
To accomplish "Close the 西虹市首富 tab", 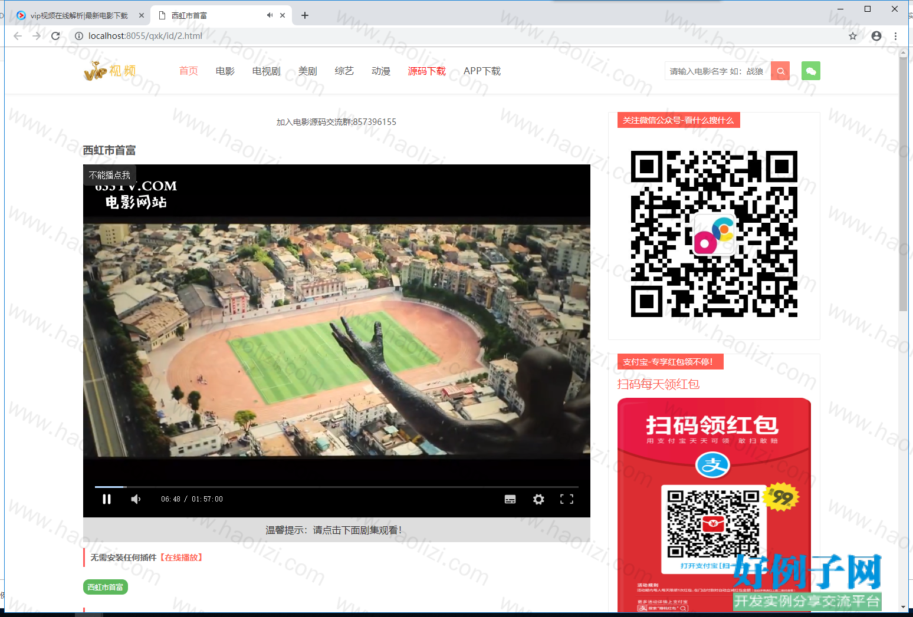I will click(283, 15).
